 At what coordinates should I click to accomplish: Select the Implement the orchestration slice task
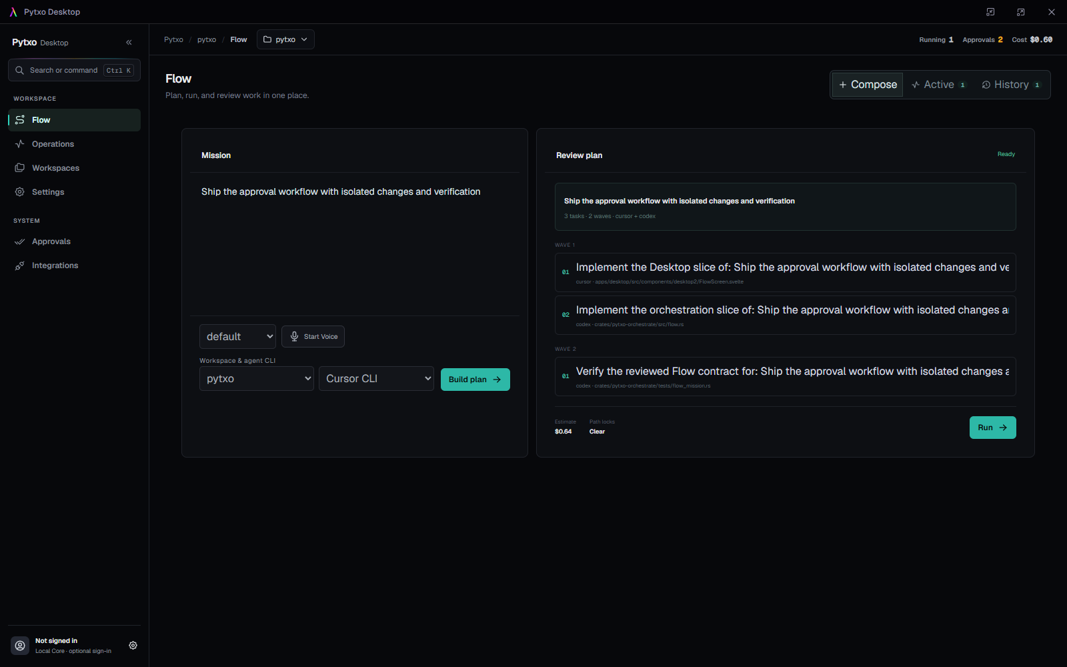(x=786, y=315)
